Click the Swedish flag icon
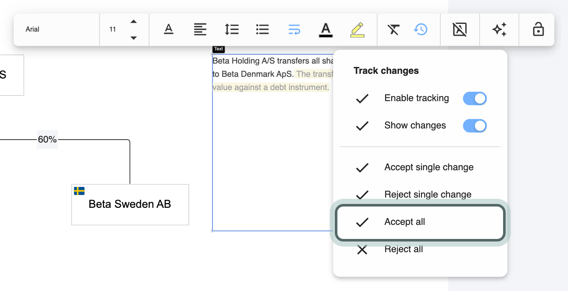The width and height of the screenshot is (568, 291). coord(79,191)
